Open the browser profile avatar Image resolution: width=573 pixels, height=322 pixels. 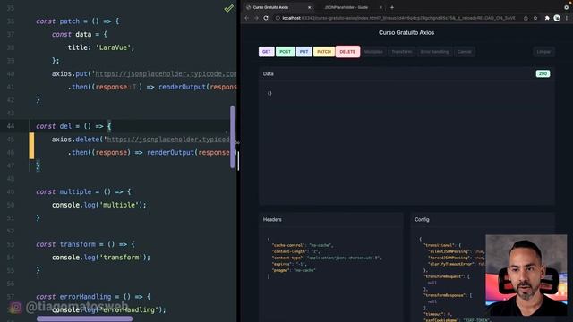tap(557, 18)
